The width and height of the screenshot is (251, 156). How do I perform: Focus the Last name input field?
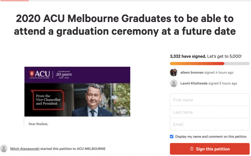(210, 112)
